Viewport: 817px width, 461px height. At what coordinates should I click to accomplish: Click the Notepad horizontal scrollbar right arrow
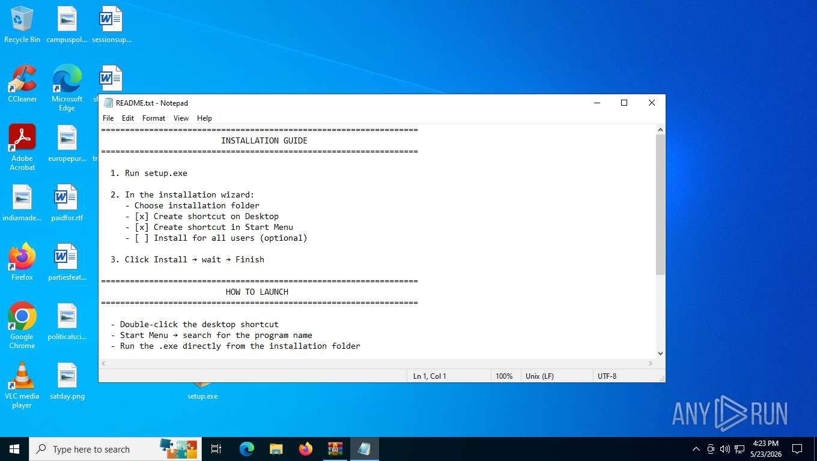650,364
